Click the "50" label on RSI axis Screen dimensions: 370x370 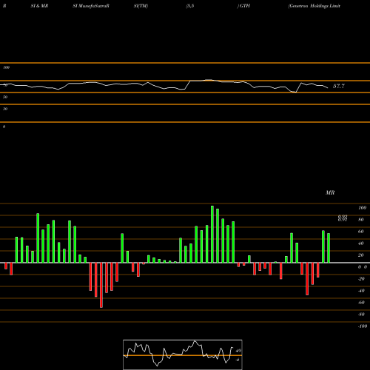pos(5,97)
